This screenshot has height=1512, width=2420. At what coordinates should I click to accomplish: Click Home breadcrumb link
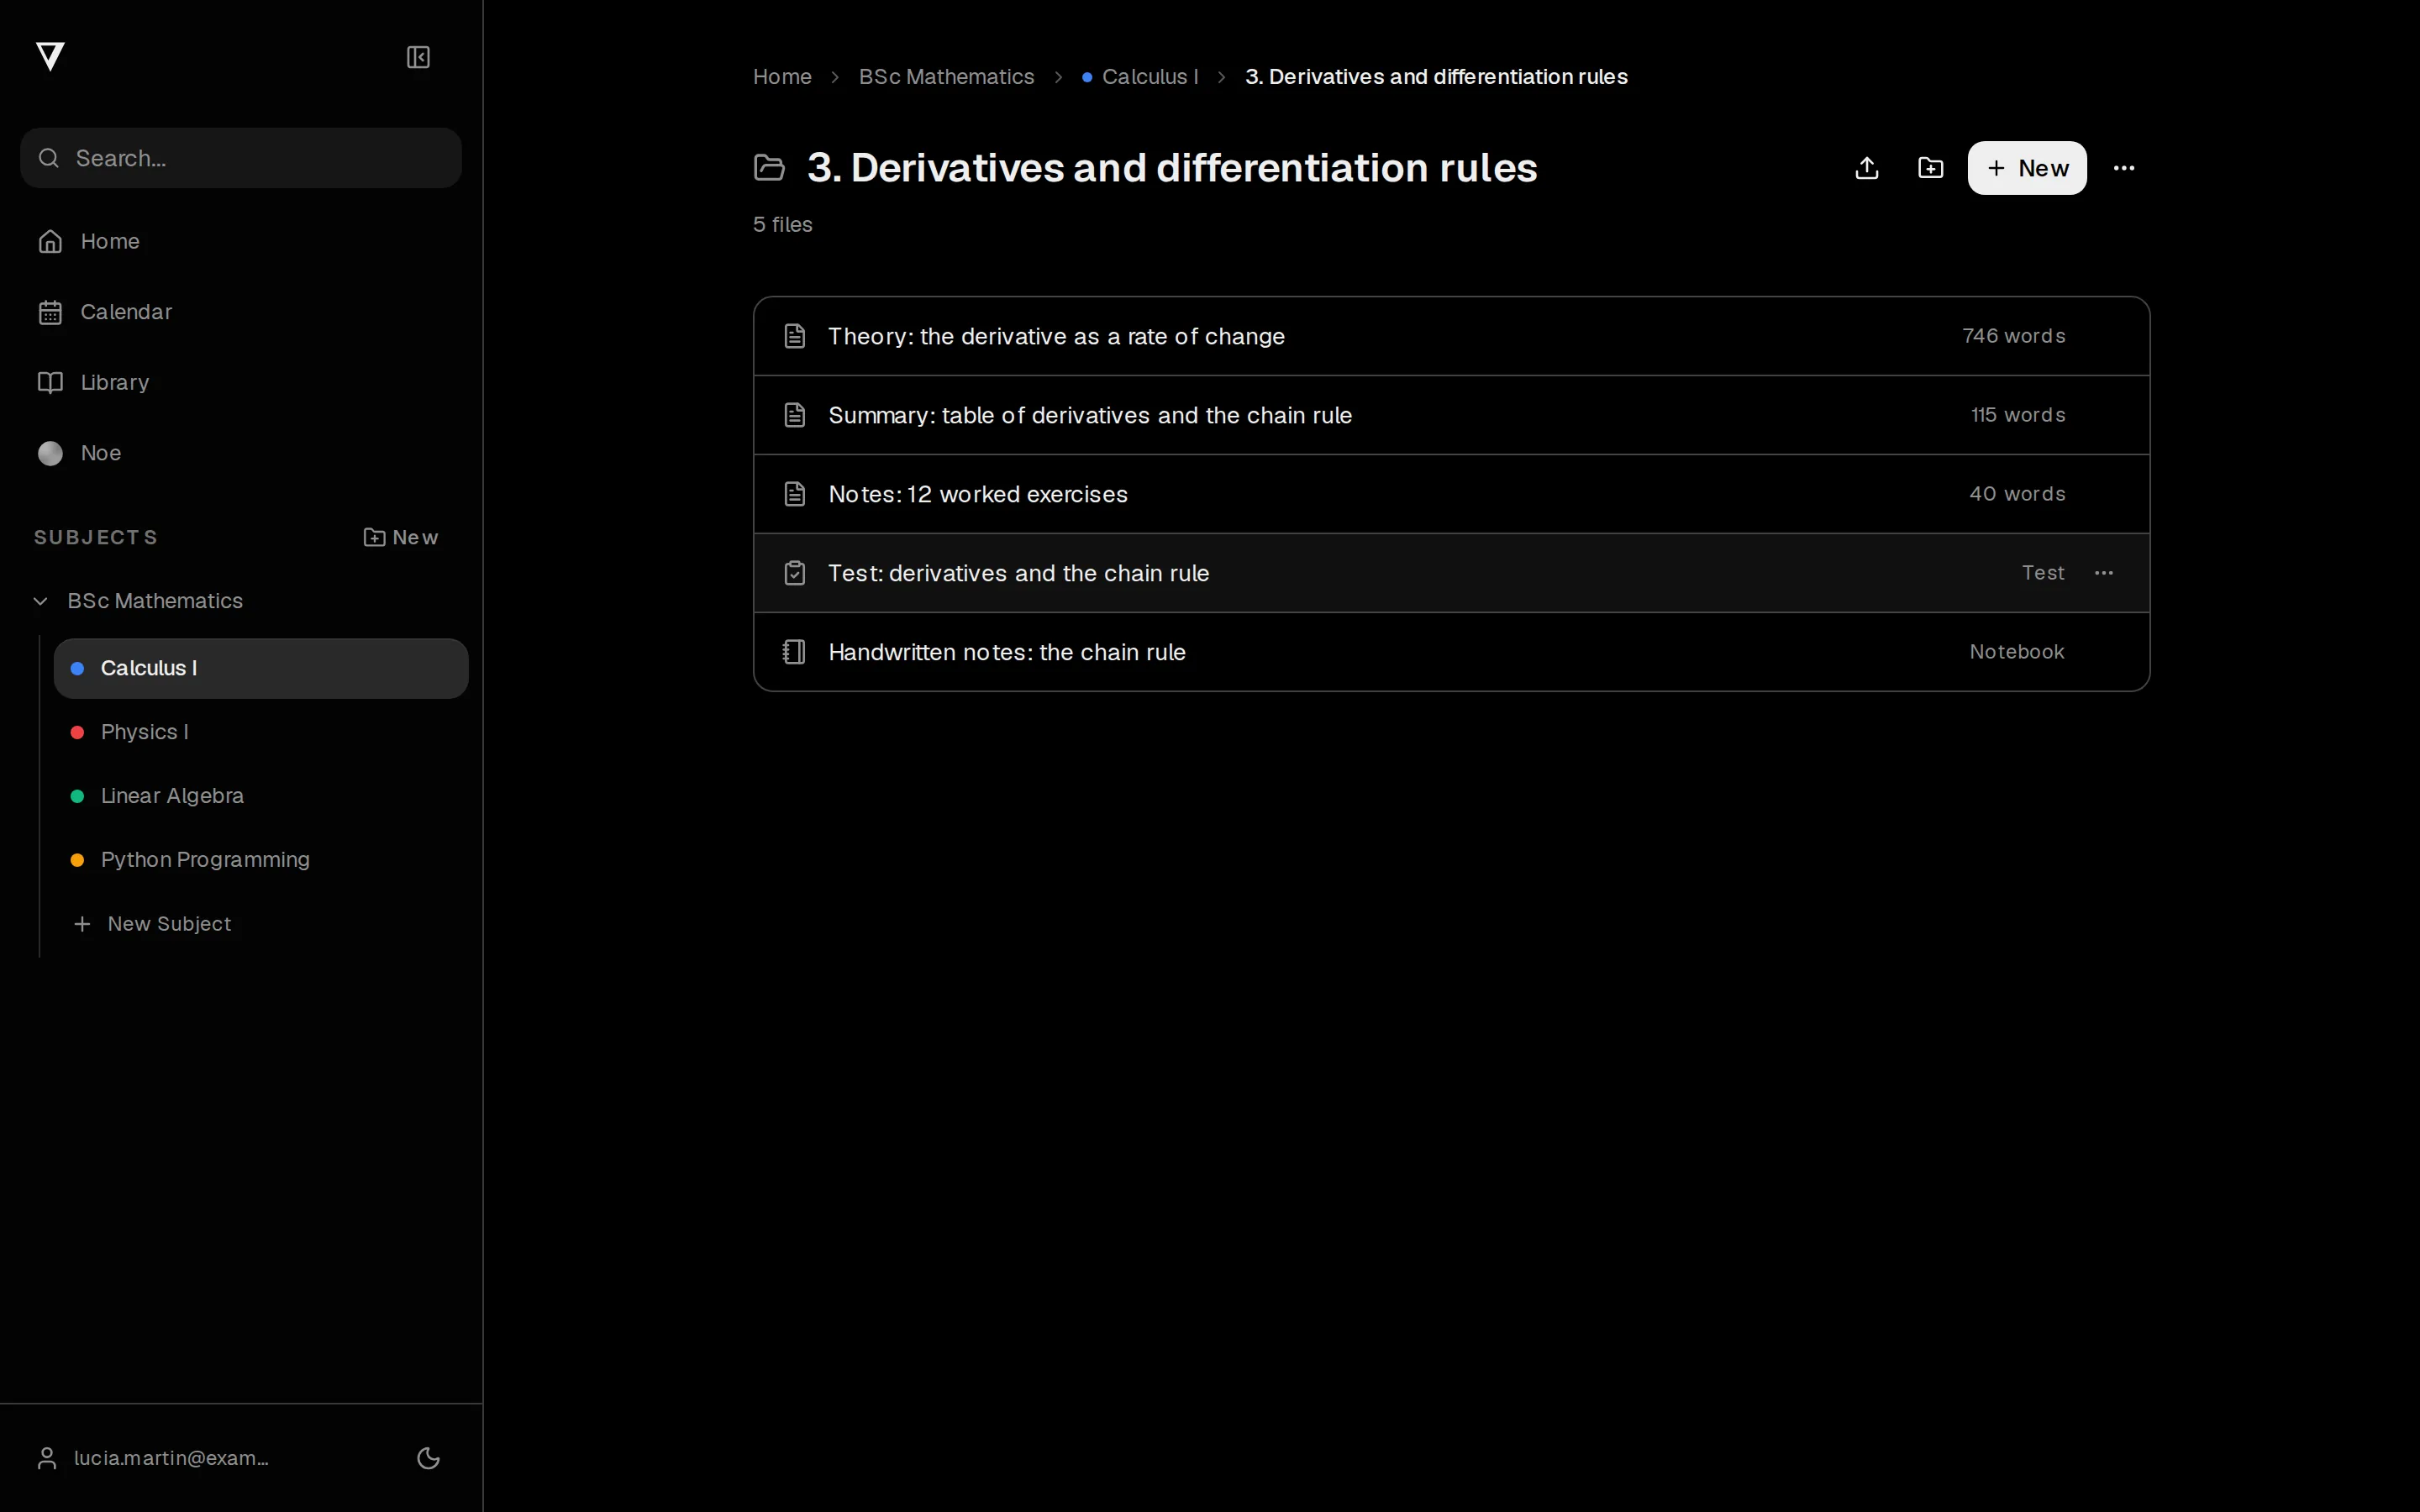click(x=782, y=77)
